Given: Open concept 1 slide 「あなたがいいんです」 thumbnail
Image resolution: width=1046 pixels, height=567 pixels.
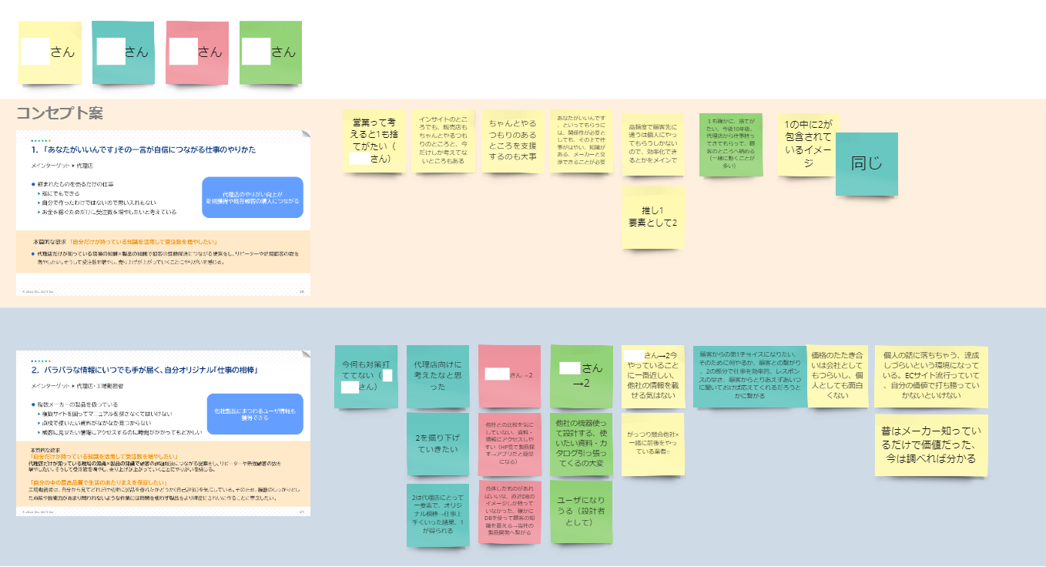Looking at the screenshot, I should (163, 213).
